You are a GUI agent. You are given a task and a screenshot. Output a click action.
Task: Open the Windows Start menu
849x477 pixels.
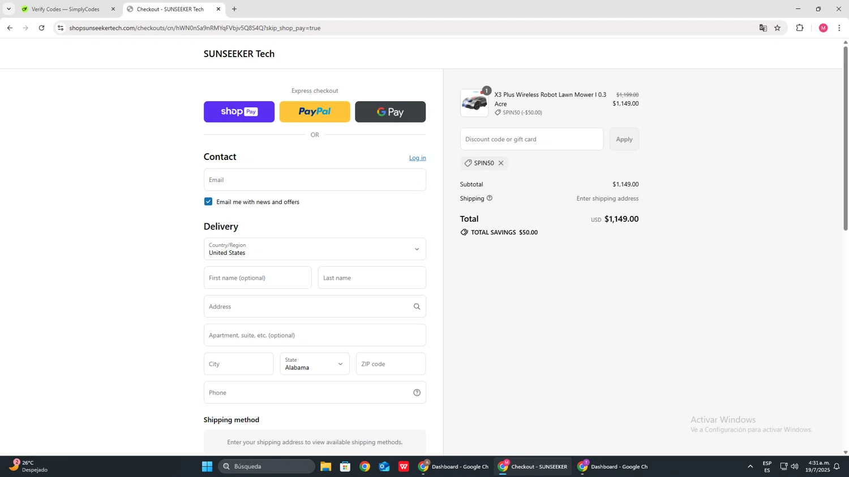coord(207,467)
